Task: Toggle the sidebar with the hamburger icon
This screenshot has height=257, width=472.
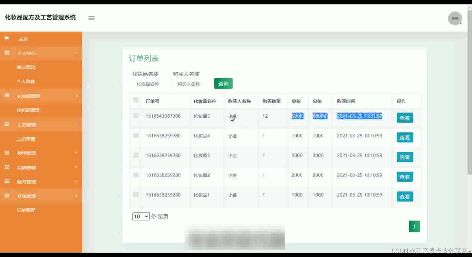Action: [x=92, y=18]
